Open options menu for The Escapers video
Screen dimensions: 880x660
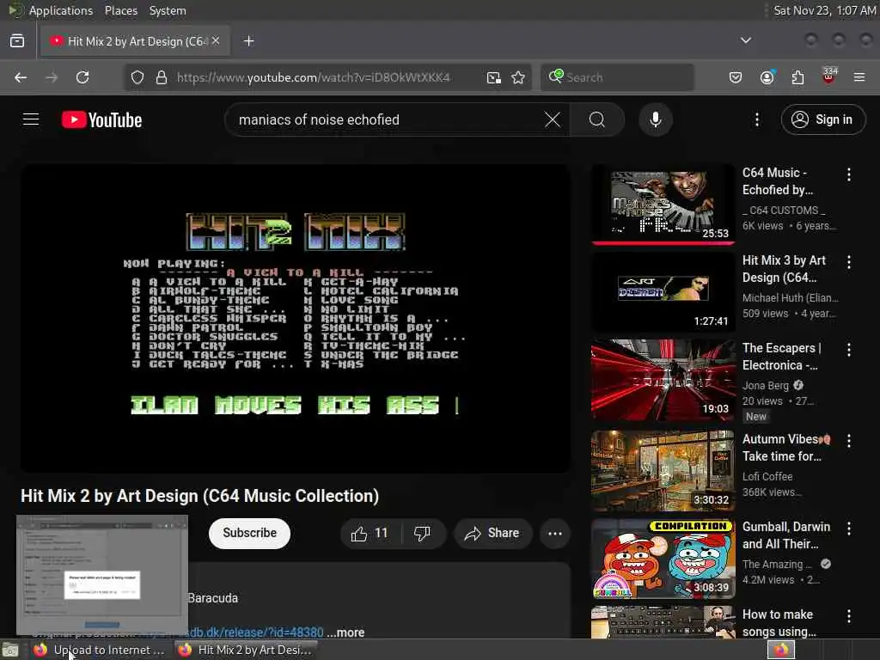[x=848, y=350]
